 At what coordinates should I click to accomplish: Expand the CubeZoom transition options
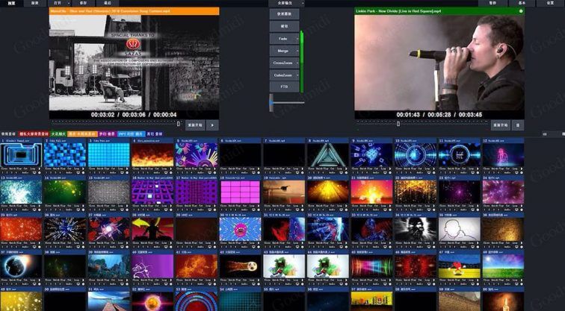[x=297, y=75]
